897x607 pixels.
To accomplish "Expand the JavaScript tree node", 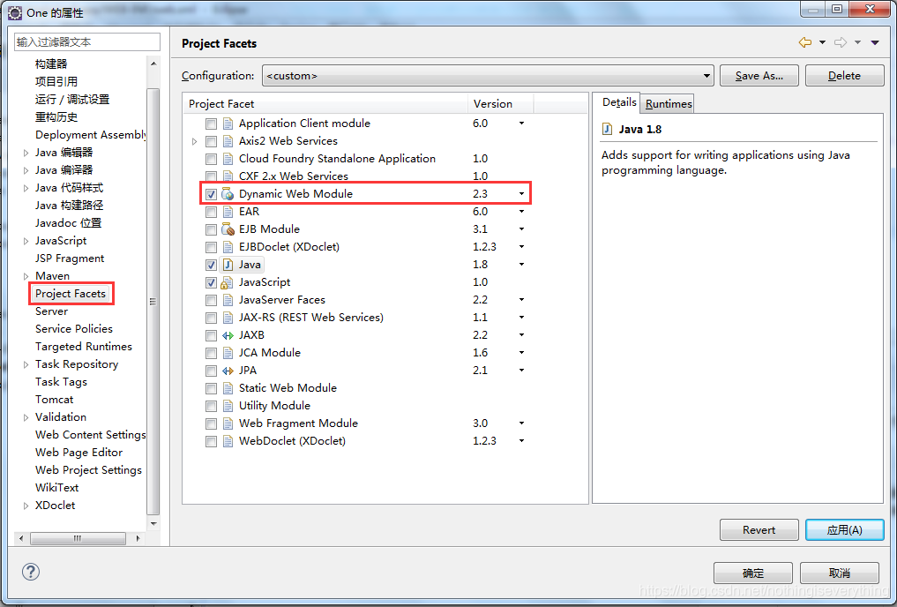I will (x=26, y=242).
